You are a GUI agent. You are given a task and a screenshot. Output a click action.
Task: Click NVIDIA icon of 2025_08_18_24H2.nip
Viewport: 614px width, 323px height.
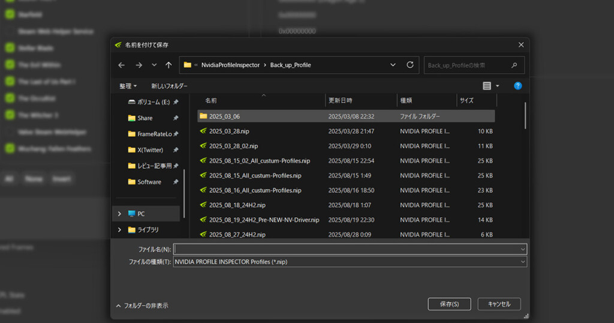(203, 205)
